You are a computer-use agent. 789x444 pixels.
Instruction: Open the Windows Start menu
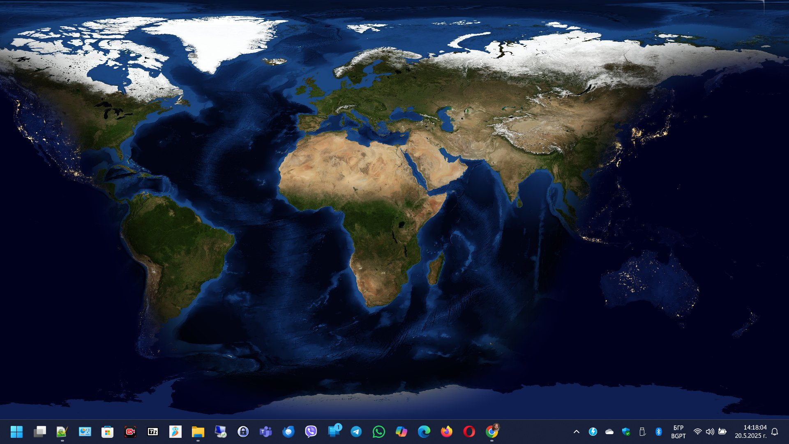[x=17, y=432]
